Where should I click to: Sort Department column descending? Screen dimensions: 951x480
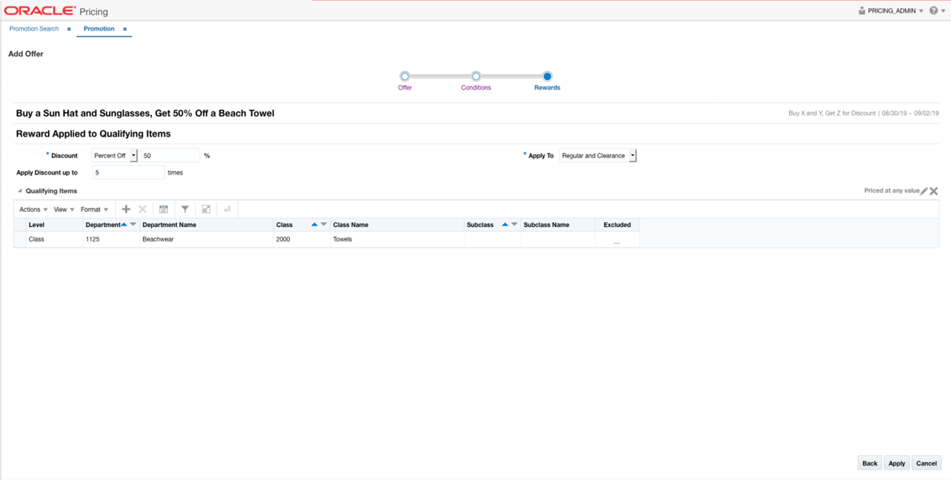[x=133, y=224]
